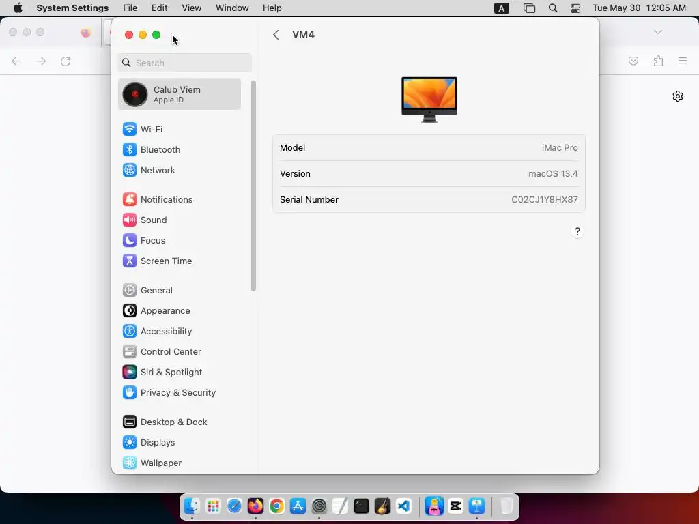Open the Apple menu
The height and width of the screenshot is (524, 699).
tap(18, 8)
